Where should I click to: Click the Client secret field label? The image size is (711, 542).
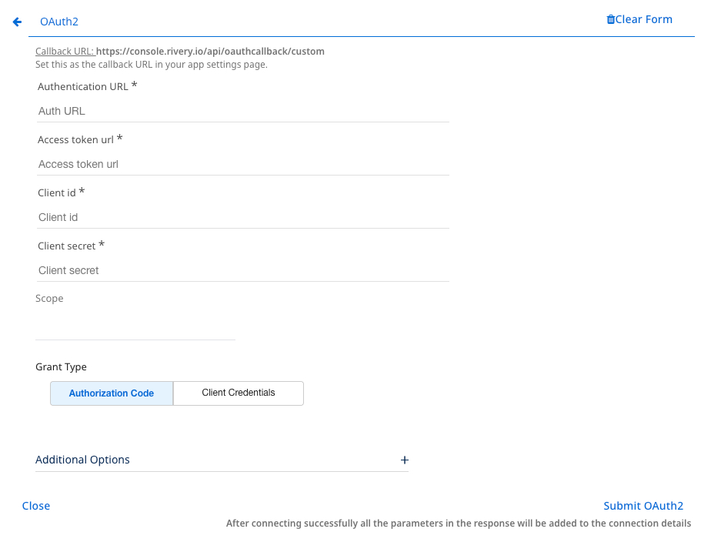(x=67, y=246)
